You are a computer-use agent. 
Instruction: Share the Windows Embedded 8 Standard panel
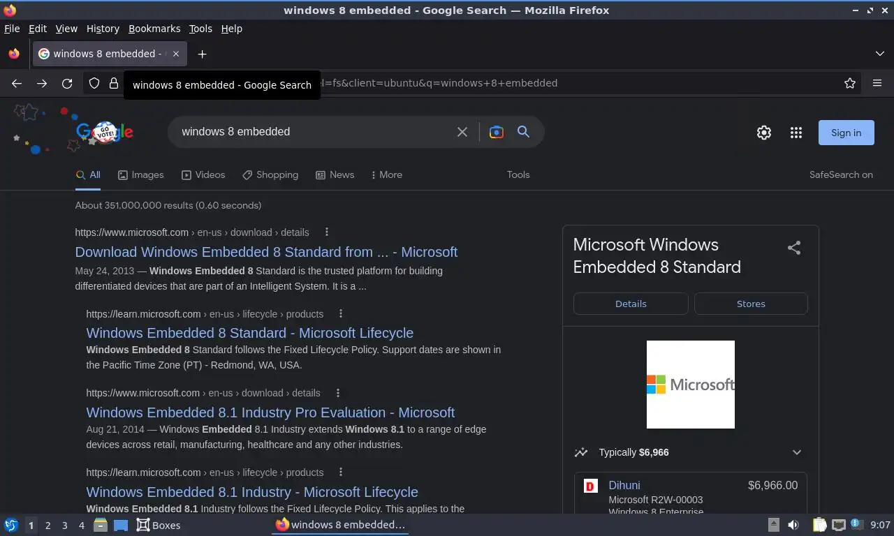(794, 248)
